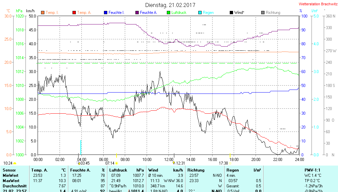Image resolution: width=338 pixels, height=192 pixels.
Task: Select the Luftdruck hPa table header
Action: click(x=126, y=170)
